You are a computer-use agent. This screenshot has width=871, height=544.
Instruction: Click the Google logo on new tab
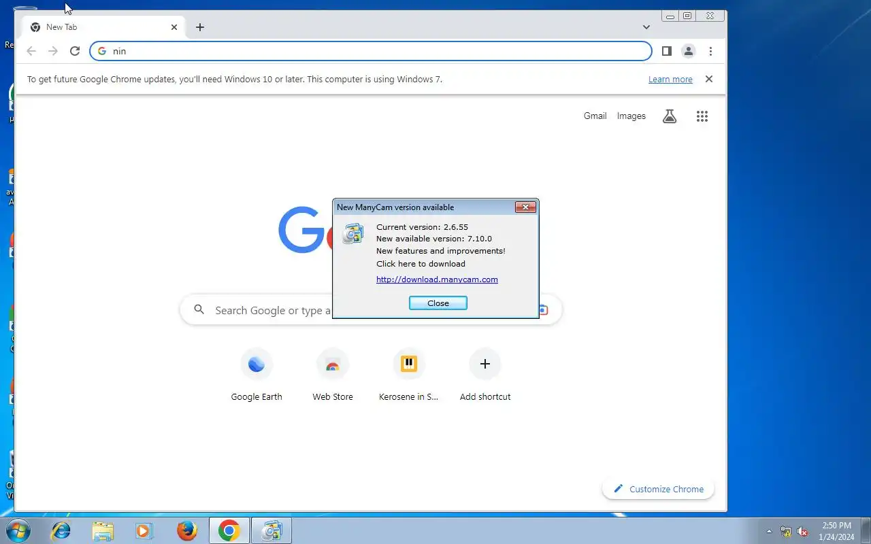306,230
